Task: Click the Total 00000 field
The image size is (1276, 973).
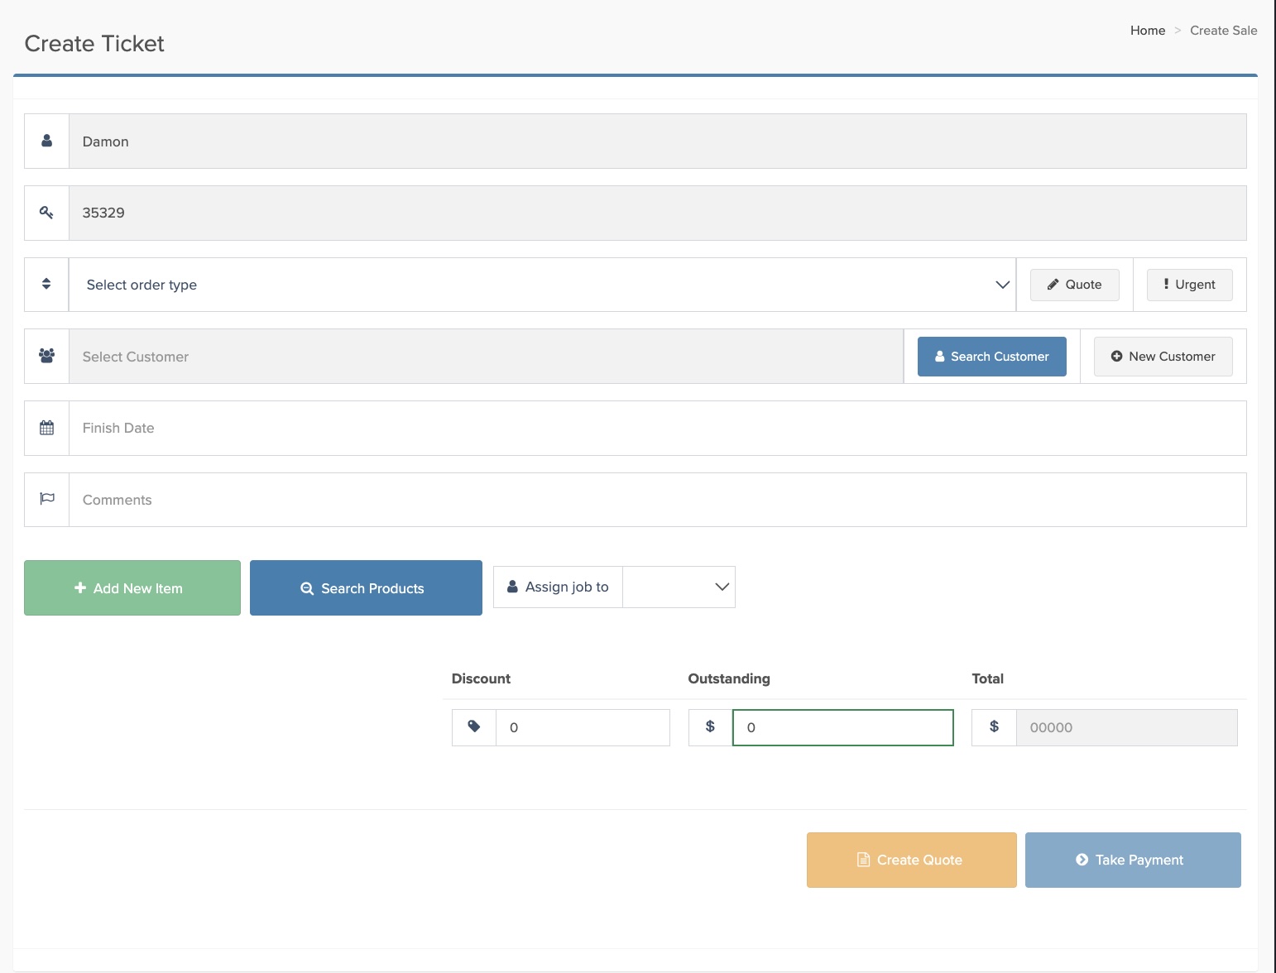Action: click(1127, 727)
